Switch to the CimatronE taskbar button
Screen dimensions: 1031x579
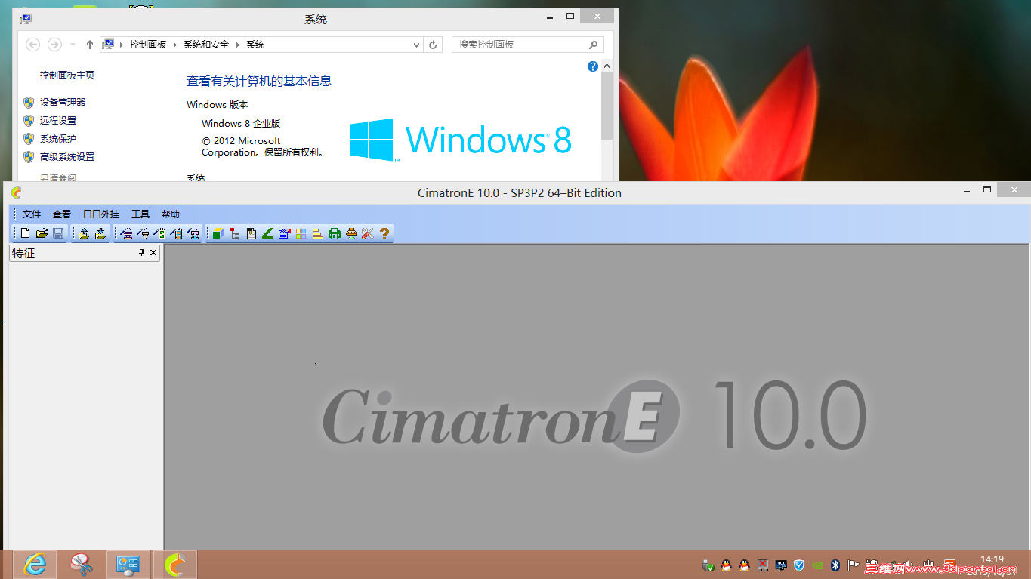point(175,565)
